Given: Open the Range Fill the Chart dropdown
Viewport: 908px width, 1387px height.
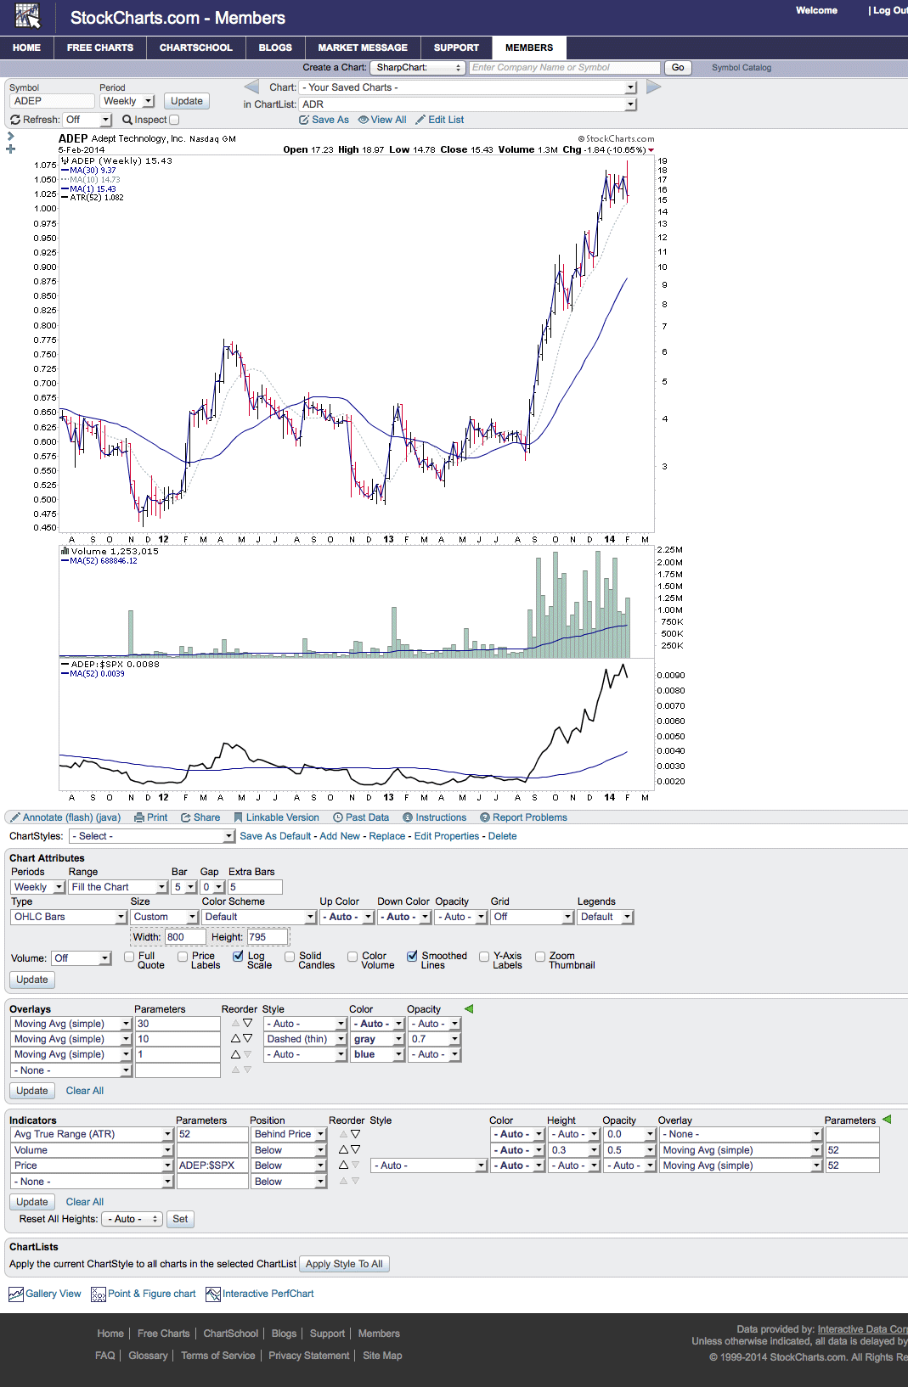Looking at the screenshot, I should click(118, 887).
